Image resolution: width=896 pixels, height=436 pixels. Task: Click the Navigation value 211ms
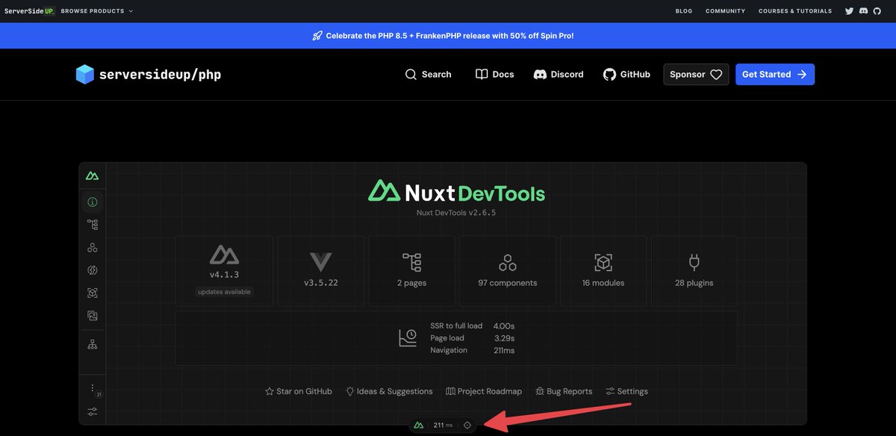click(x=504, y=350)
